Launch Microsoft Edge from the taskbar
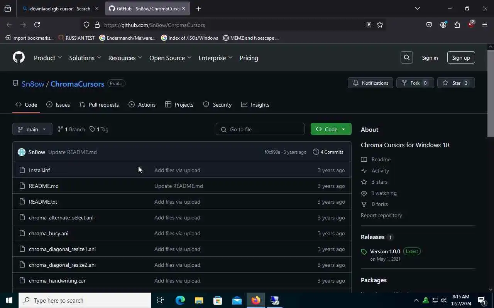The width and height of the screenshot is (494, 308). (x=180, y=300)
